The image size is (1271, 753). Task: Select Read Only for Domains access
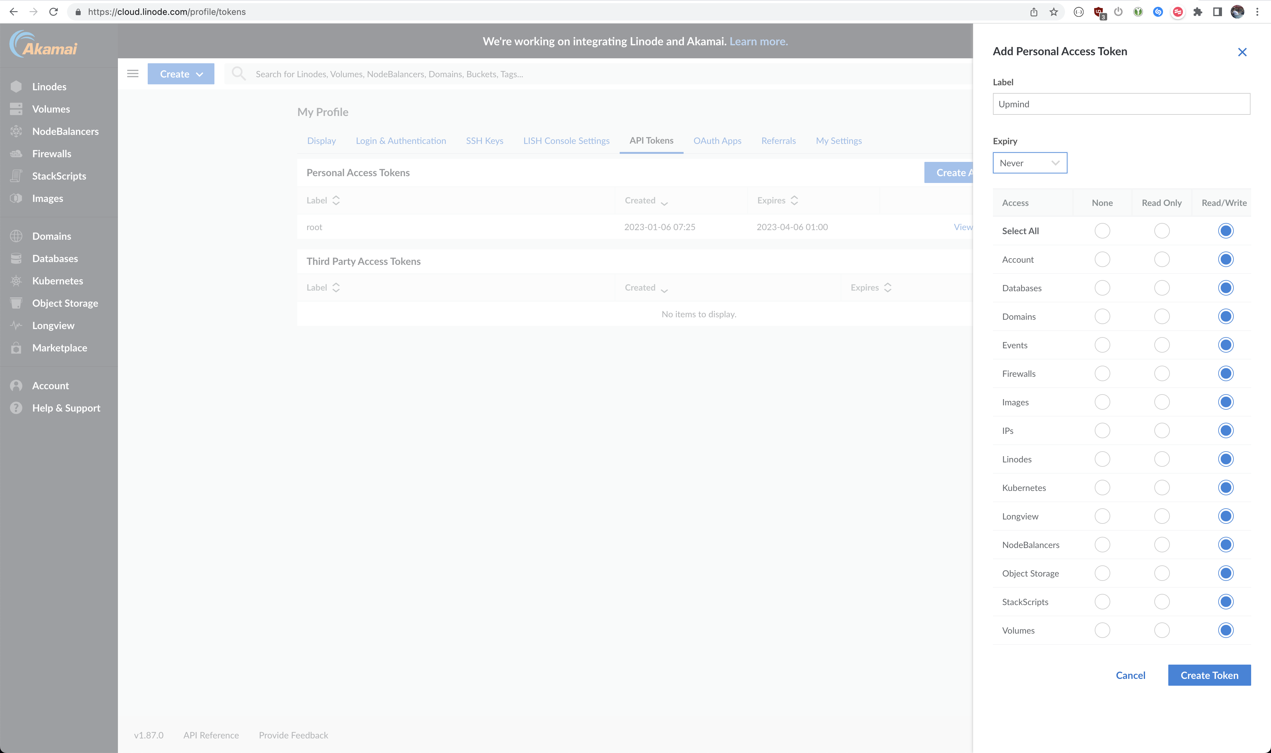tap(1161, 316)
